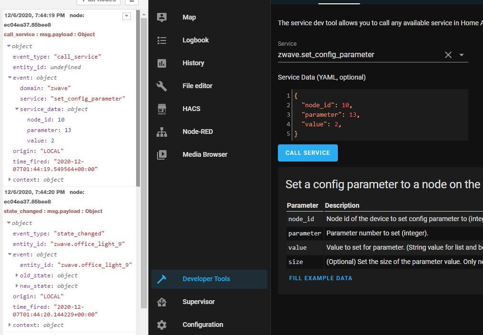Open node ec04ea37.85bee8 link from 7:44:20 PM message
The image size is (483, 335).
(28, 202)
